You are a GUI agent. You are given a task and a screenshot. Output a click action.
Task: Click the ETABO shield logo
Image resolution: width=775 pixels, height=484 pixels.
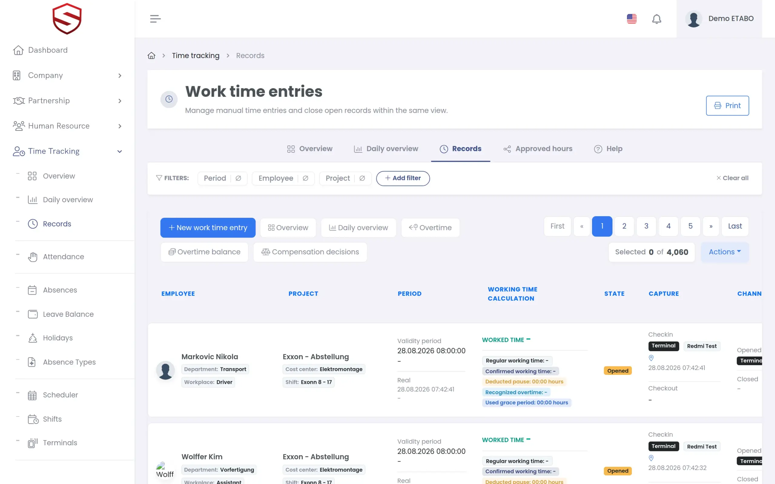click(67, 18)
